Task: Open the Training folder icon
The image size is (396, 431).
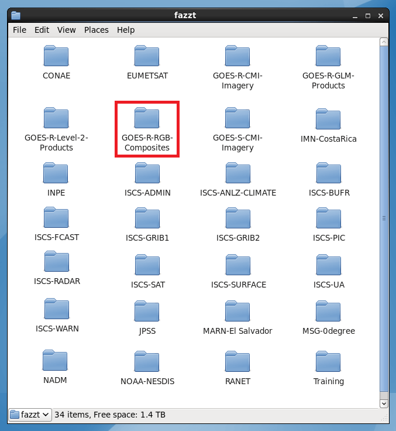Action: tap(328, 361)
